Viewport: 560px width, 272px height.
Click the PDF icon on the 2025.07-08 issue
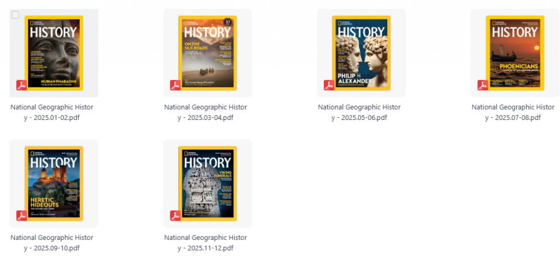coord(483,86)
